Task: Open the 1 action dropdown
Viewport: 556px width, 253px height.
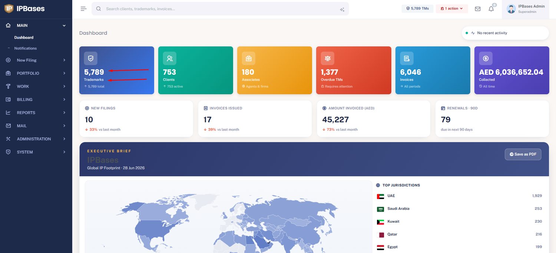Action: click(x=452, y=9)
